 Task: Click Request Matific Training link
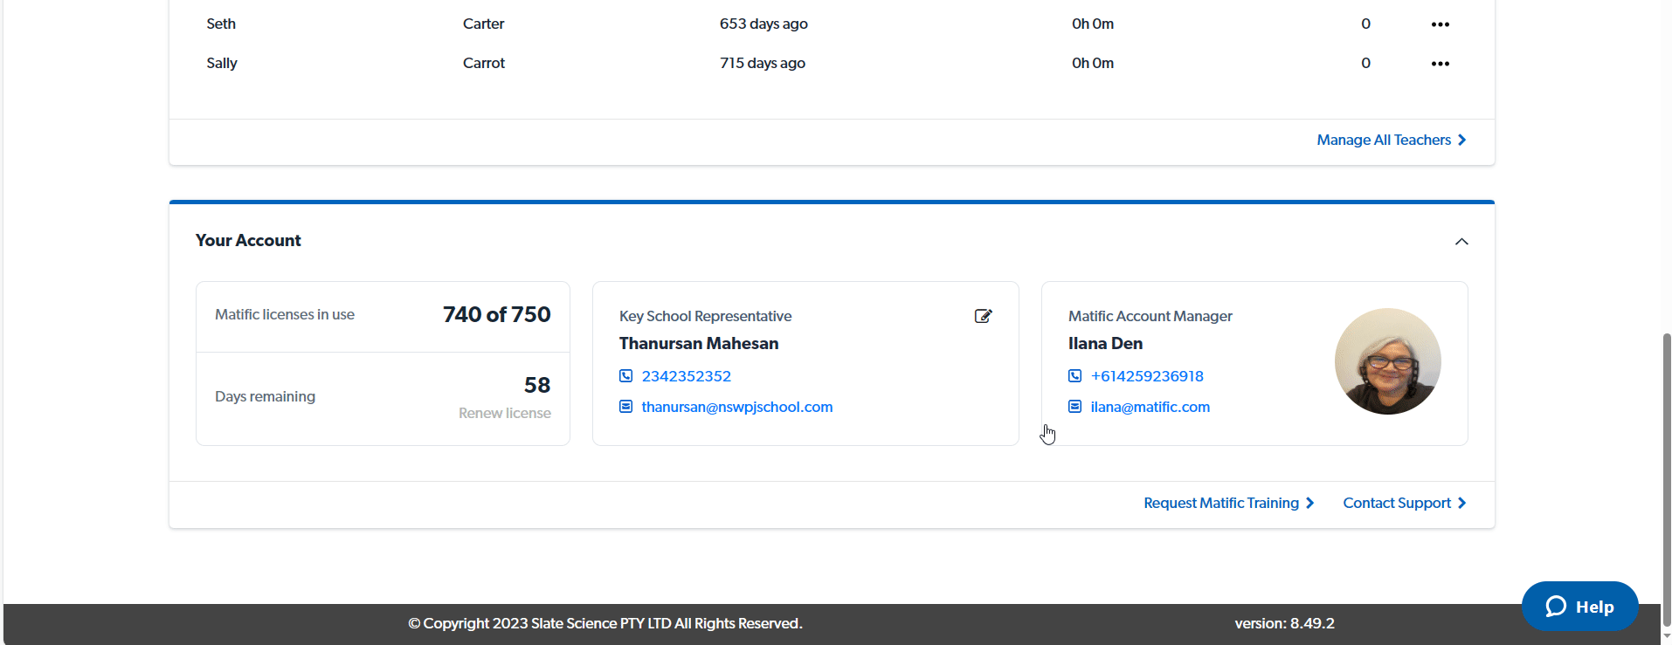[1220, 504]
